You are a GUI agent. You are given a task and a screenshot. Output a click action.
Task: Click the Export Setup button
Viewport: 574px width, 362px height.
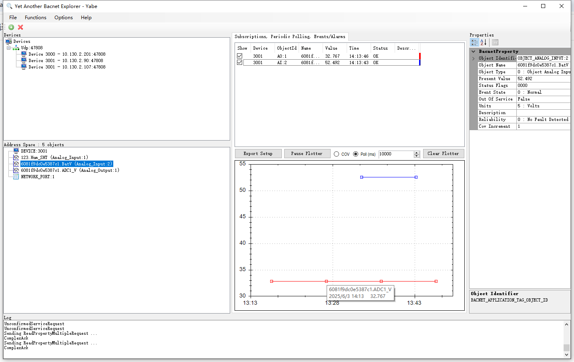[258, 153]
